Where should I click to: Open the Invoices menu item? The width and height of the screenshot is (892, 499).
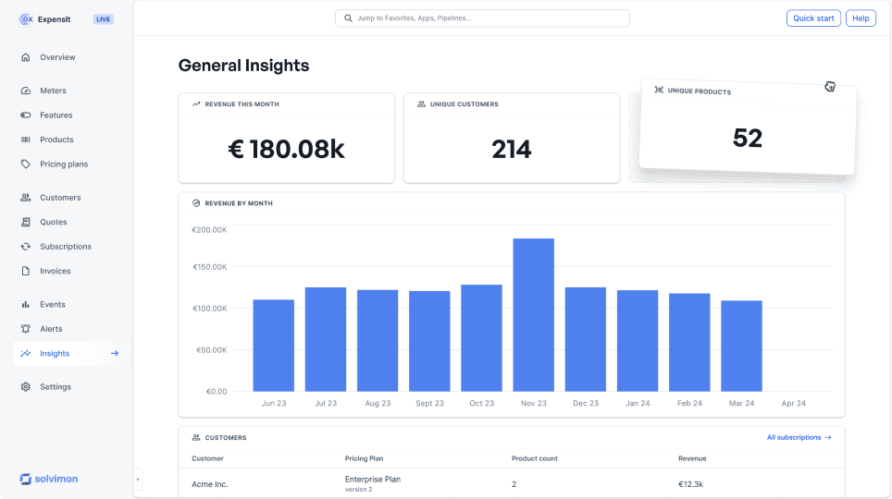(x=56, y=271)
